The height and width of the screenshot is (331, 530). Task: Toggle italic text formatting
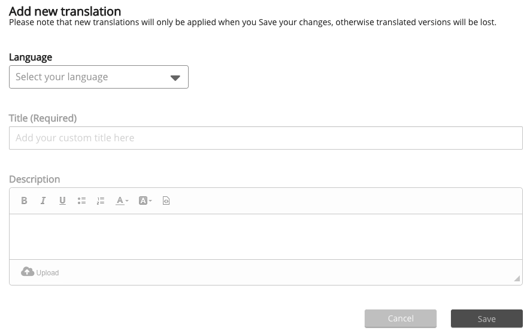43,201
